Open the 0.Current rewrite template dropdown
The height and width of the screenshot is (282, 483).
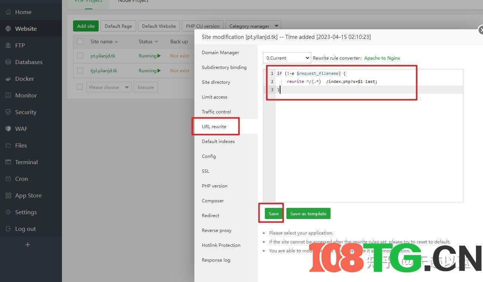click(x=287, y=58)
